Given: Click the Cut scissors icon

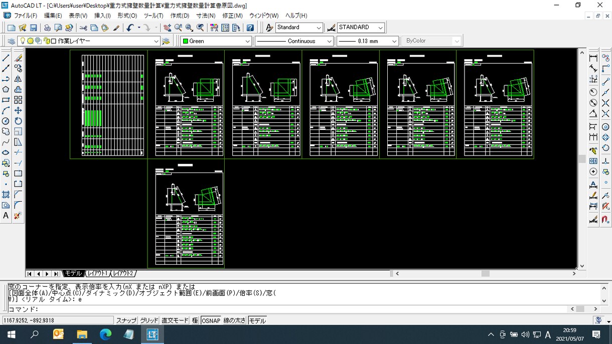Looking at the screenshot, I should pyautogui.click(x=83, y=28).
